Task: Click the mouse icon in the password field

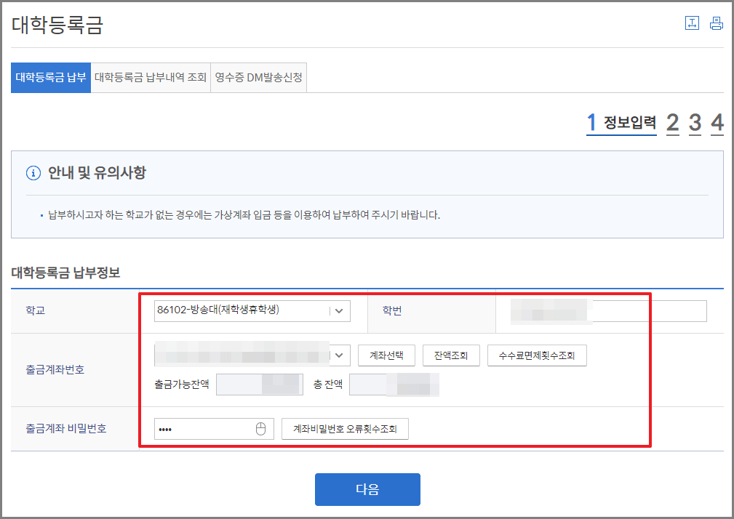Action: pos(262,428)
